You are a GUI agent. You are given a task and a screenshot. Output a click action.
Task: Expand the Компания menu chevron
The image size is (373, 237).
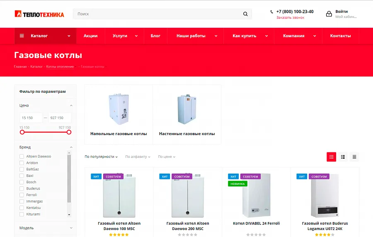point(315,36)
